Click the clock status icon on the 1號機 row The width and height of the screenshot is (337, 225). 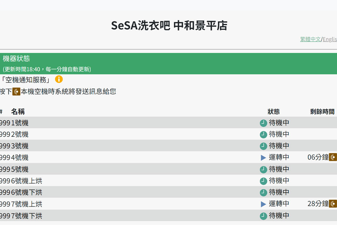click(x=263, y=123)
